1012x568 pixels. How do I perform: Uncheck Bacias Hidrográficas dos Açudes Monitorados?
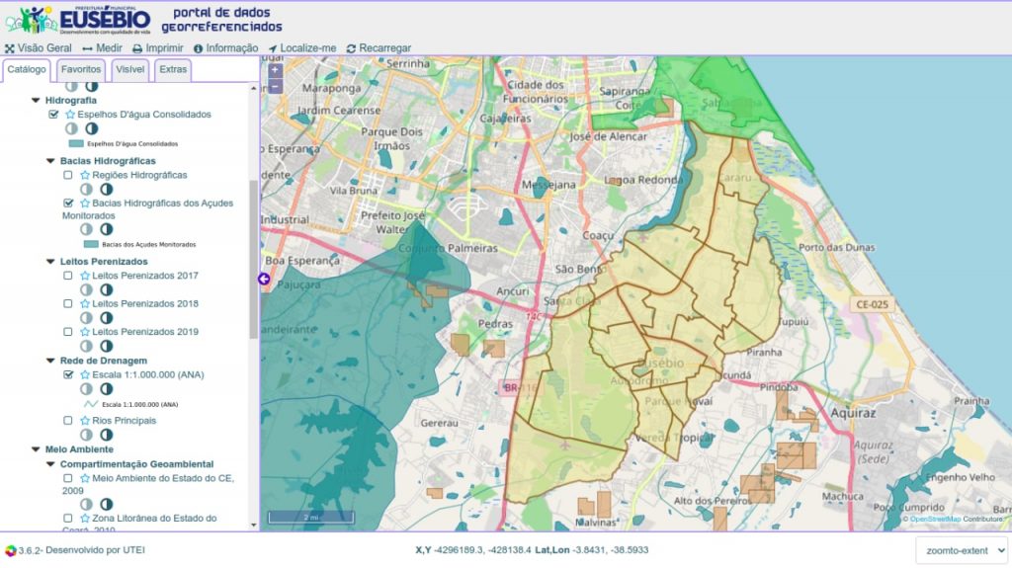(68, 203)
